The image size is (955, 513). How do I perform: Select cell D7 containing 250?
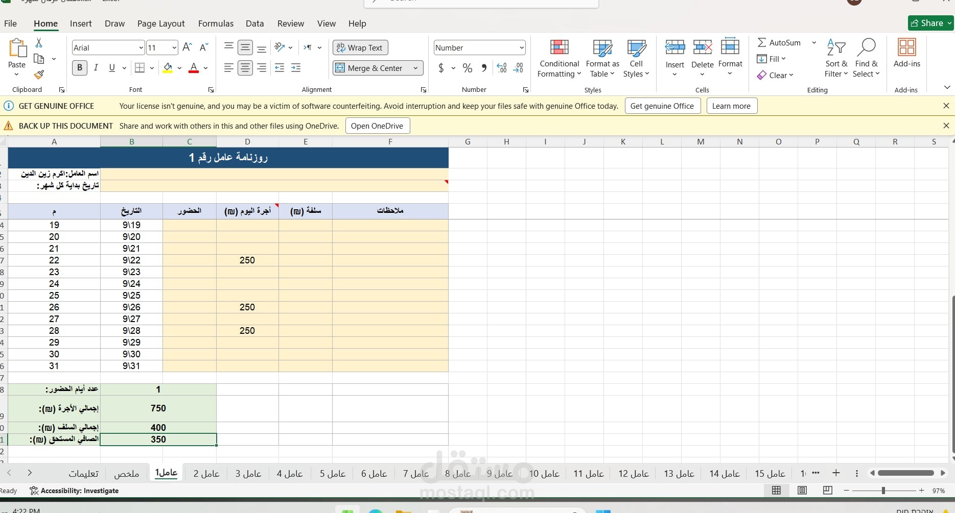point(247,260)
